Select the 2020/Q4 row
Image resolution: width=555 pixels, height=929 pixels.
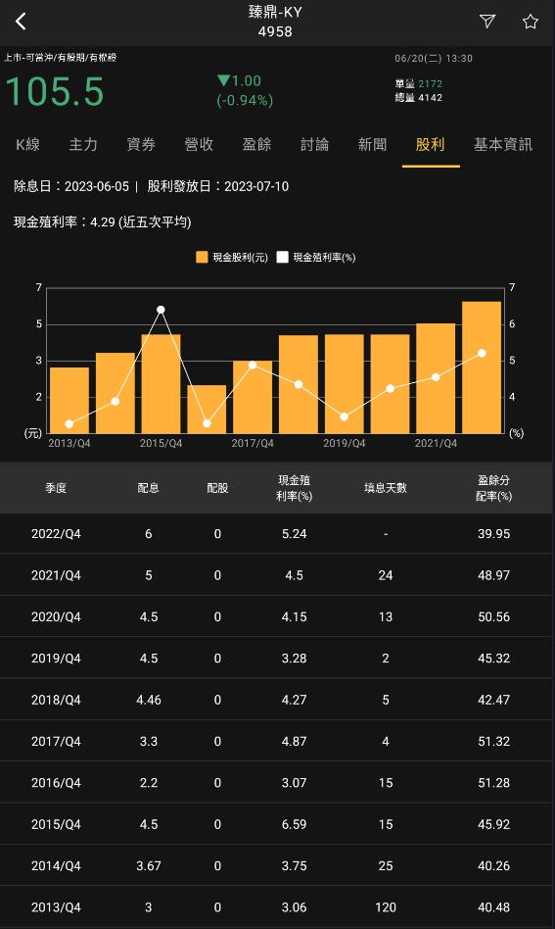click(278, 616)
